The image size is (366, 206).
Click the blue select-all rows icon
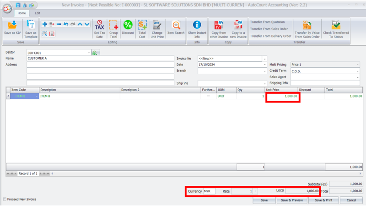[x=44, y=34]
